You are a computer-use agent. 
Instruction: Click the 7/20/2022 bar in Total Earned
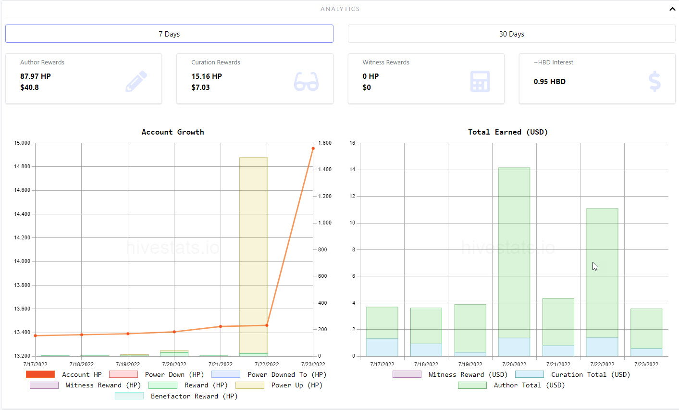514,262
